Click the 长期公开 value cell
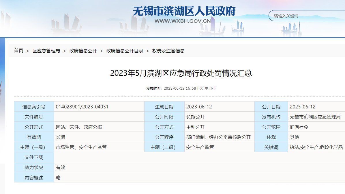345x194 pixels. pyautogui.click(x=219, y=117)
